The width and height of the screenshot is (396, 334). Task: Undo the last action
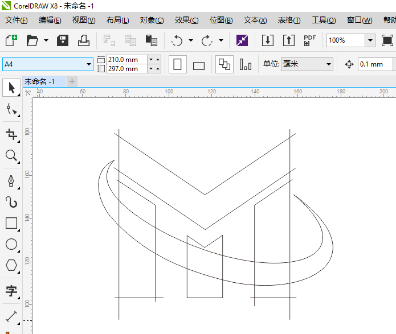click(x=177, y=40)
